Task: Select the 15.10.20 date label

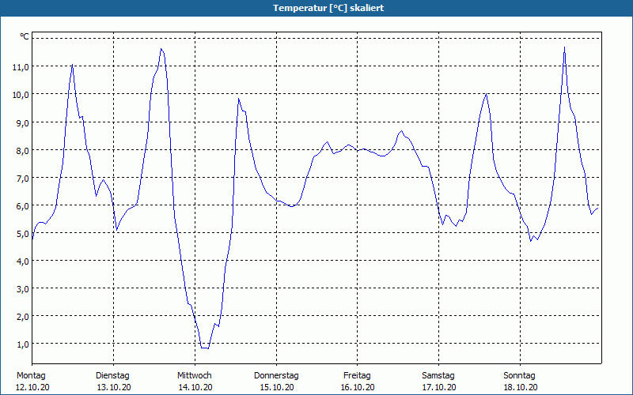Action: tap(277, 387)
